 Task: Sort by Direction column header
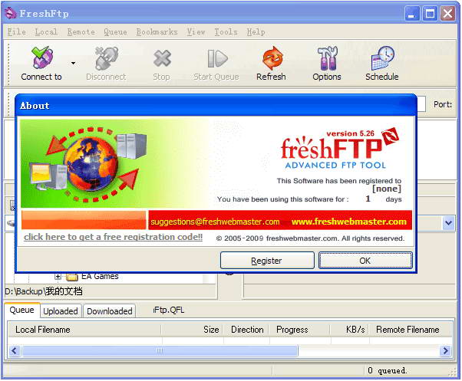point(246,330)
